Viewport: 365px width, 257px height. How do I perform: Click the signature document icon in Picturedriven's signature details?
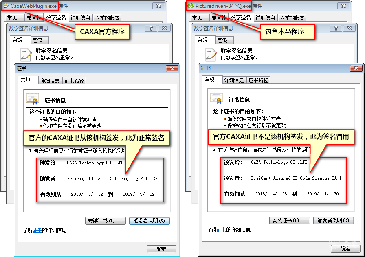point(211,55)
